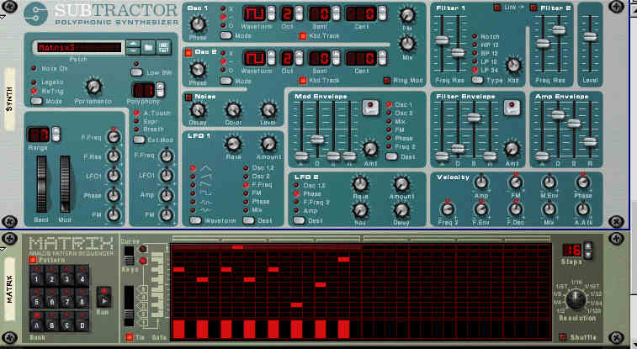This screenshot has width=637, height=349.
Task: Click the Mod wheel
Action: pos(65,184)
